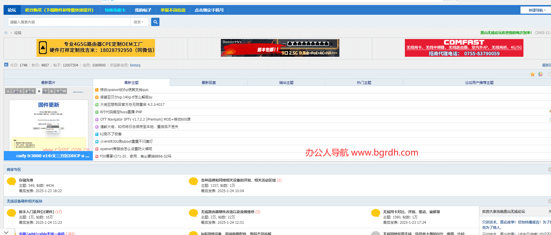Open the 我的帖子 menu item
This screenshot has height=235, width=551.
[x=143, y=10]
